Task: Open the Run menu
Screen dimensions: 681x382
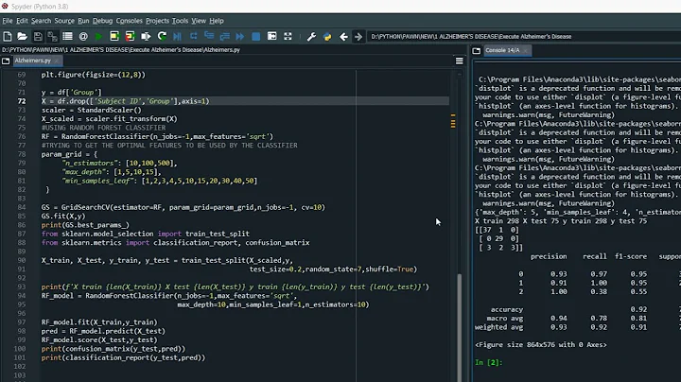Action: [83, 21]
